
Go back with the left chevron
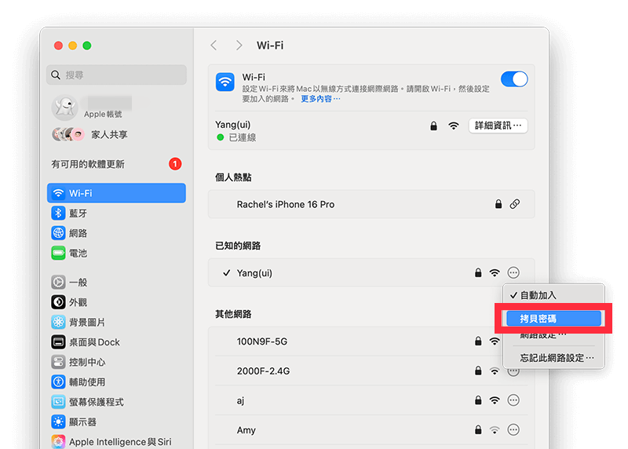pos(214,46)
